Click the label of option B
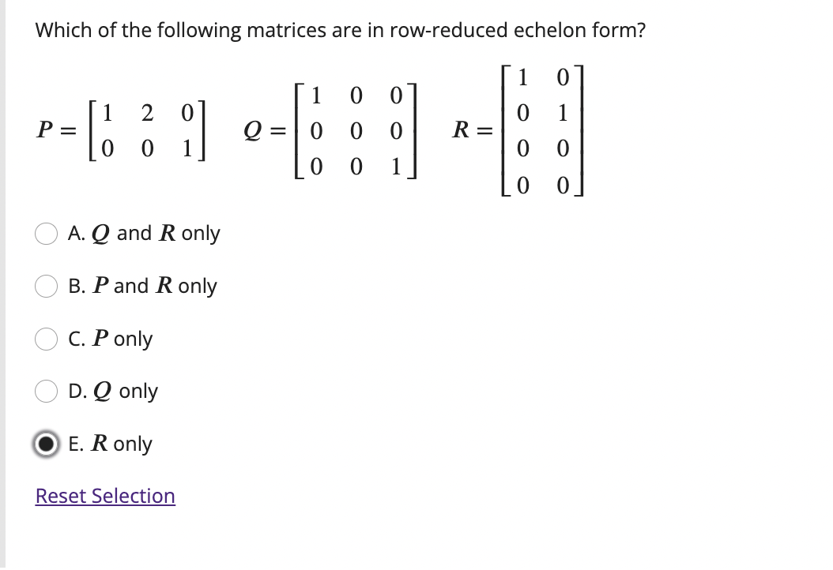The width and height of the screenshot is (833, 570). point(142,286)
